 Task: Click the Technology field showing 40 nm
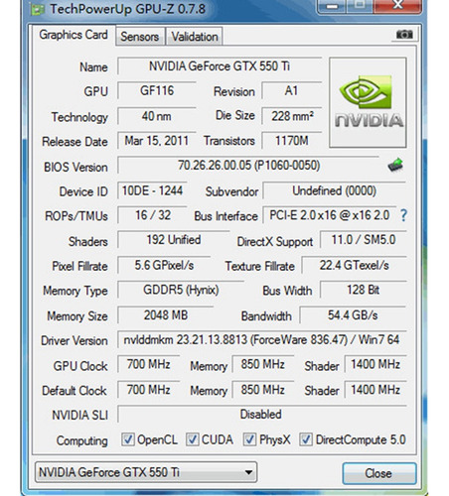click(157, 116)
